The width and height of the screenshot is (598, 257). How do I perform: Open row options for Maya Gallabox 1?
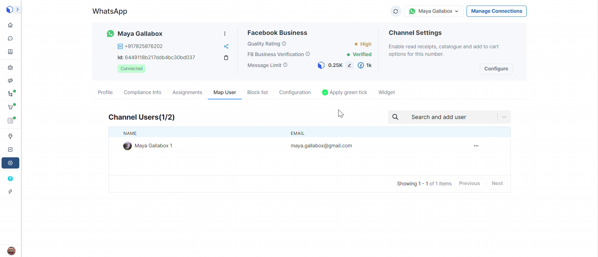(x=476, y=146)
